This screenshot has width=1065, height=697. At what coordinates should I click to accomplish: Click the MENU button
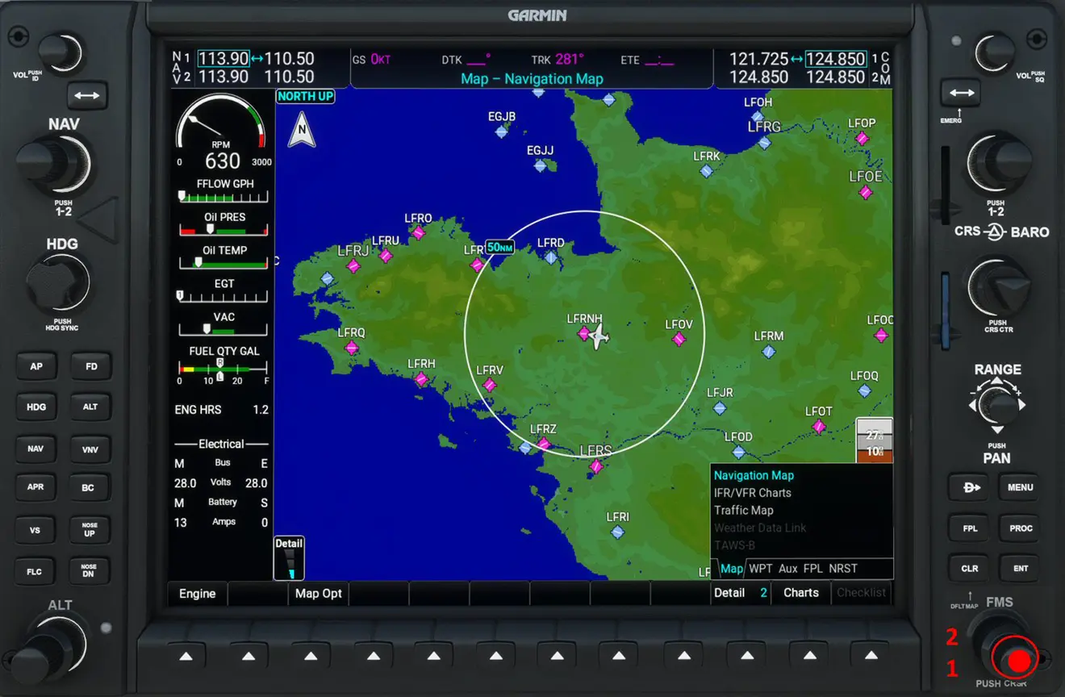tap(1020, 487)
